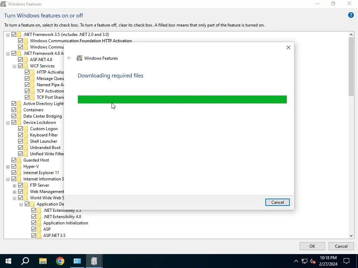This screenshot has width=358, height=268.
Task: Click the scrollbar up arrow of feature list
Action: (x=351, y=35)
